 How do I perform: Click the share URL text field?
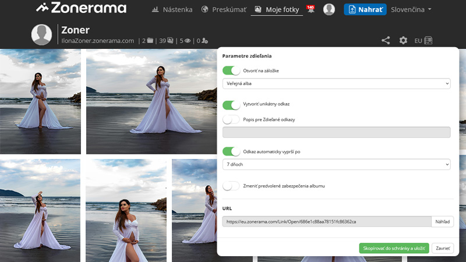[326, 222]
